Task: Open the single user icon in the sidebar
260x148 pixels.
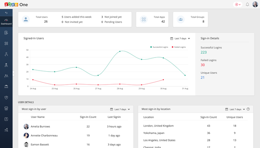Action: click(6, 54)
